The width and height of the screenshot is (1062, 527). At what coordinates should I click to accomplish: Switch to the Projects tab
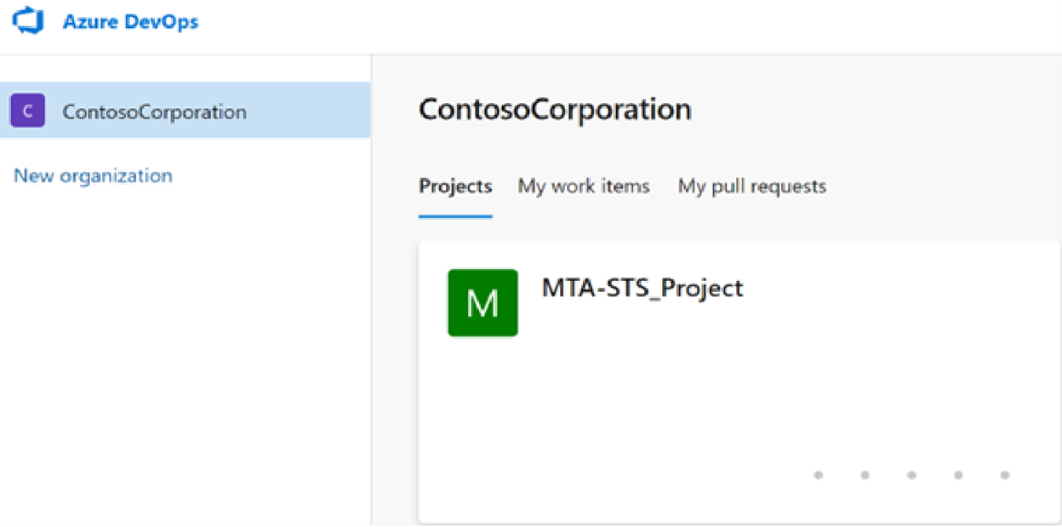[455, 186]
